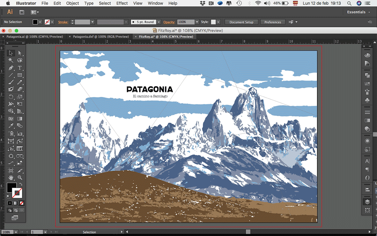Open the 5 pt. Round brush dropdown

159,22
